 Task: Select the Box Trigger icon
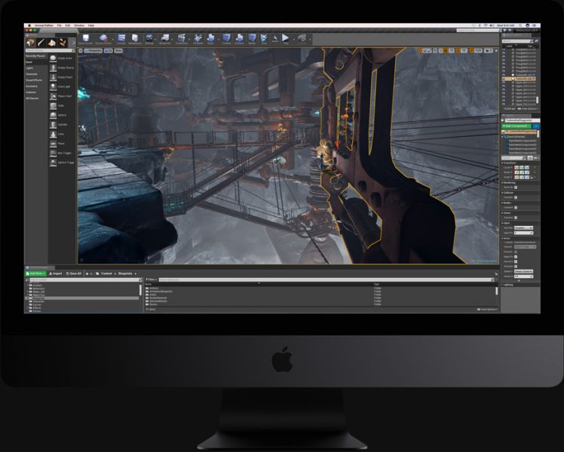[54, 153]
